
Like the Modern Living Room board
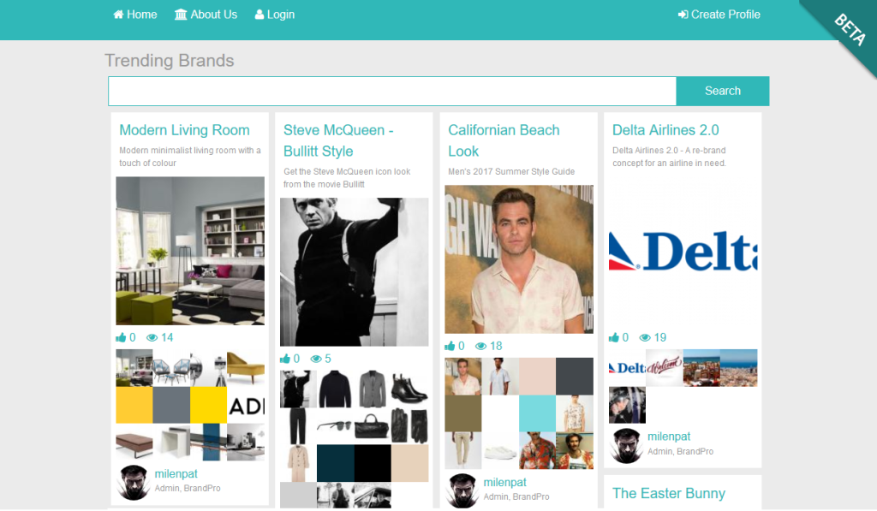[121, 338]
